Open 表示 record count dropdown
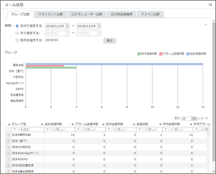 194,118
